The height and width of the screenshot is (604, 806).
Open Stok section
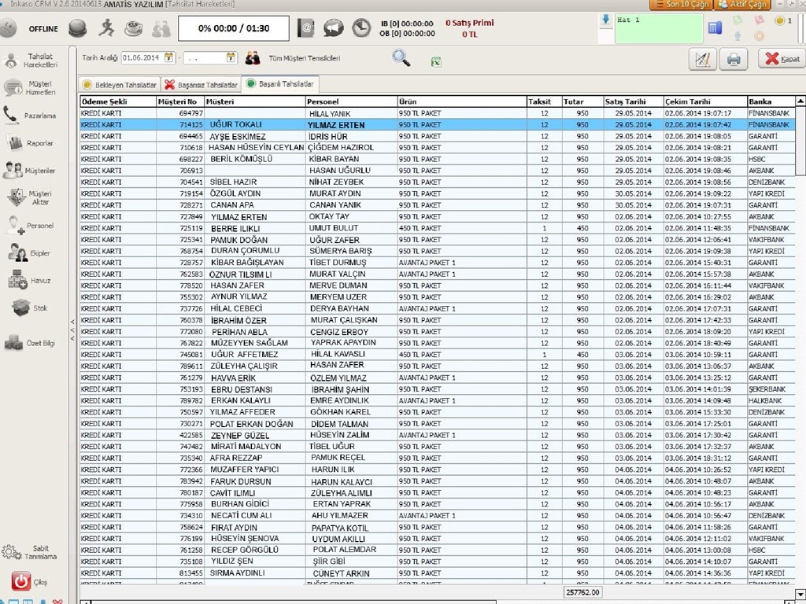[31, 308]
